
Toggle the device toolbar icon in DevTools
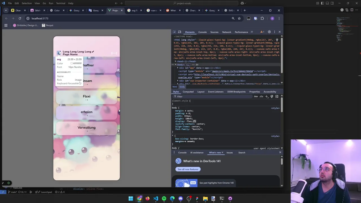coord(179,32)
